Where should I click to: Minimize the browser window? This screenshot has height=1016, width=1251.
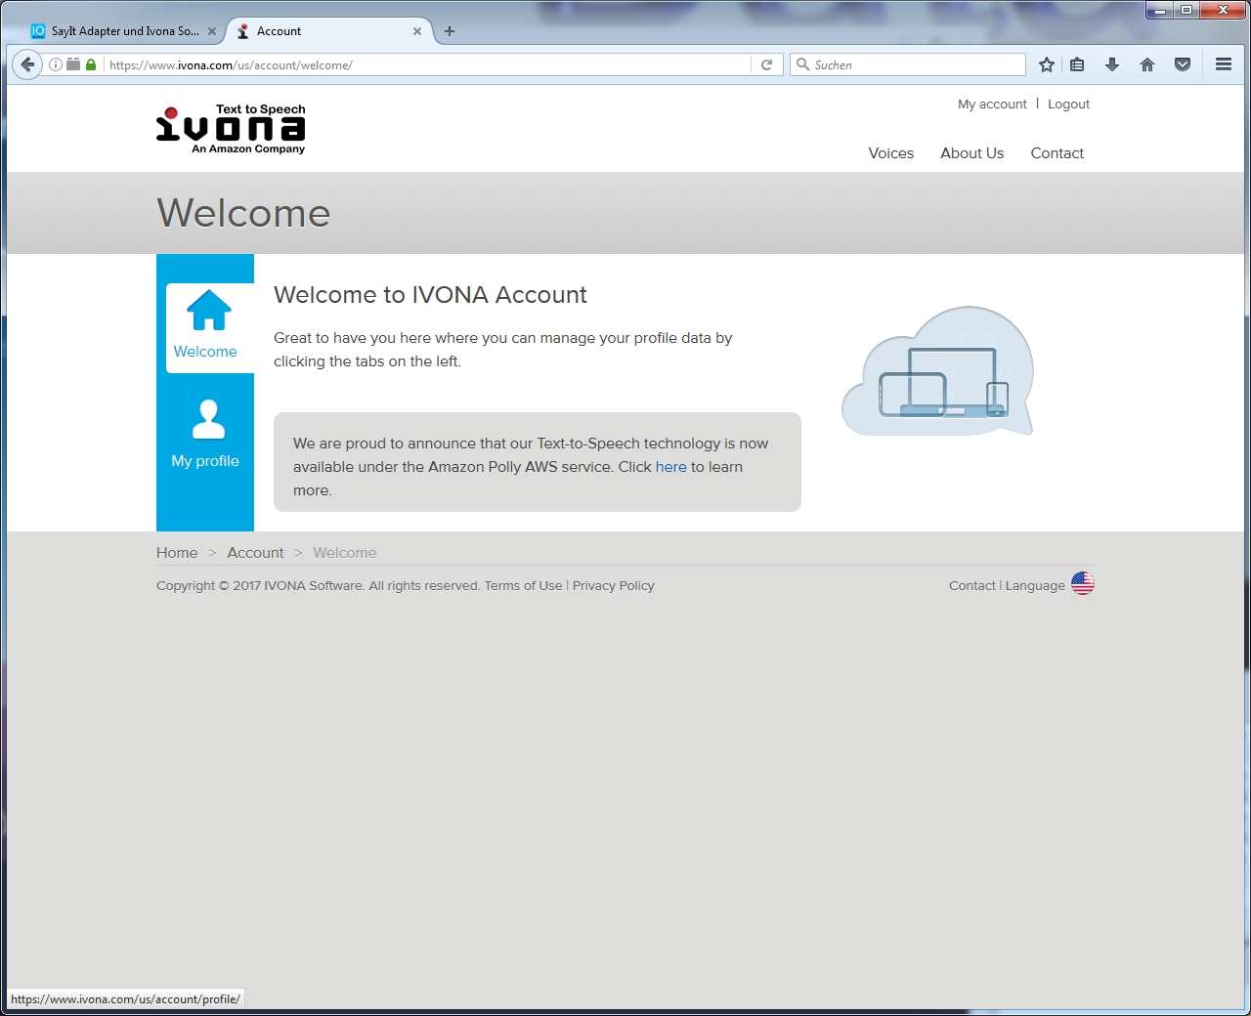[1160, 11]
